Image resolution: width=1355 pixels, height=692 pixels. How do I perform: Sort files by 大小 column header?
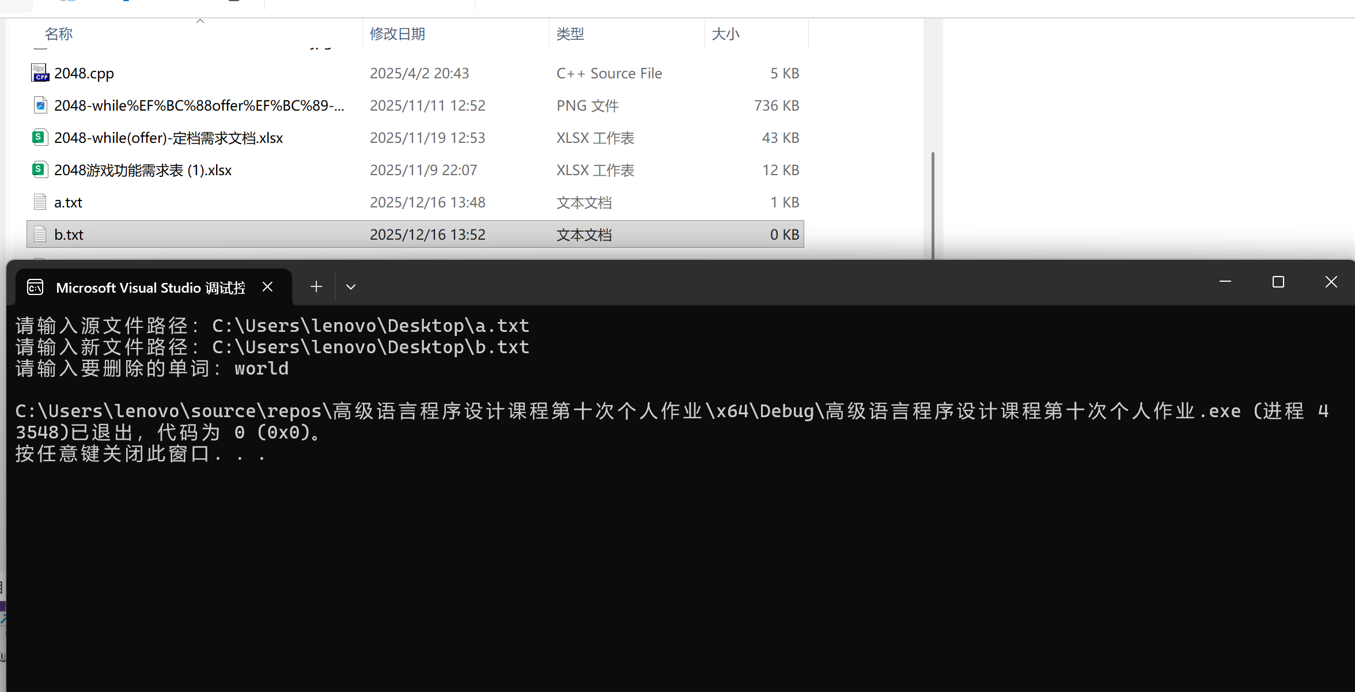click(x=725, y=34)
